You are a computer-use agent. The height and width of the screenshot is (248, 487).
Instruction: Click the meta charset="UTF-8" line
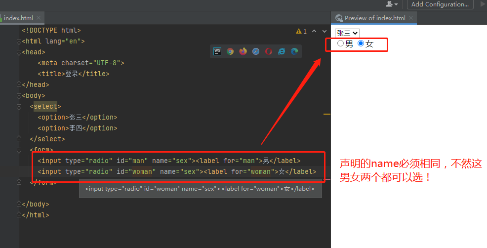click(81, 63)
